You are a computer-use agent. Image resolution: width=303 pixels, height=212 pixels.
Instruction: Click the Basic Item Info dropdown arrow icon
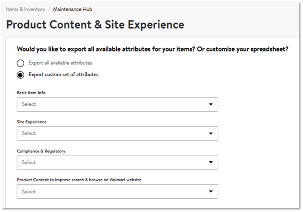(x=211, y=104)
